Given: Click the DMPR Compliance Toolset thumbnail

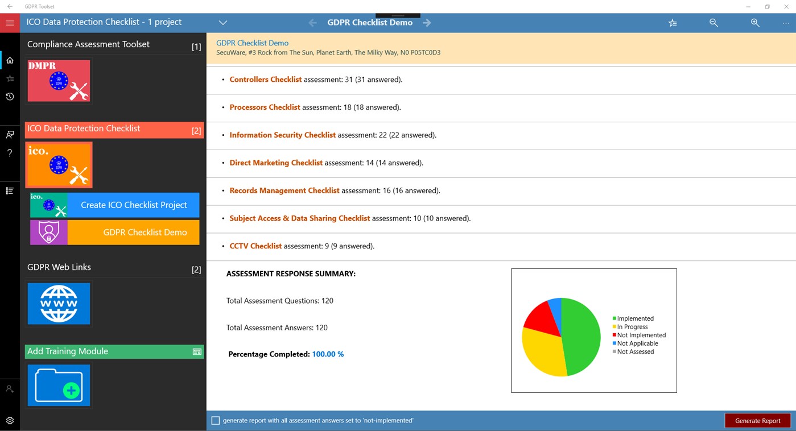Looking at the screenshot, I should pos(59,81).
